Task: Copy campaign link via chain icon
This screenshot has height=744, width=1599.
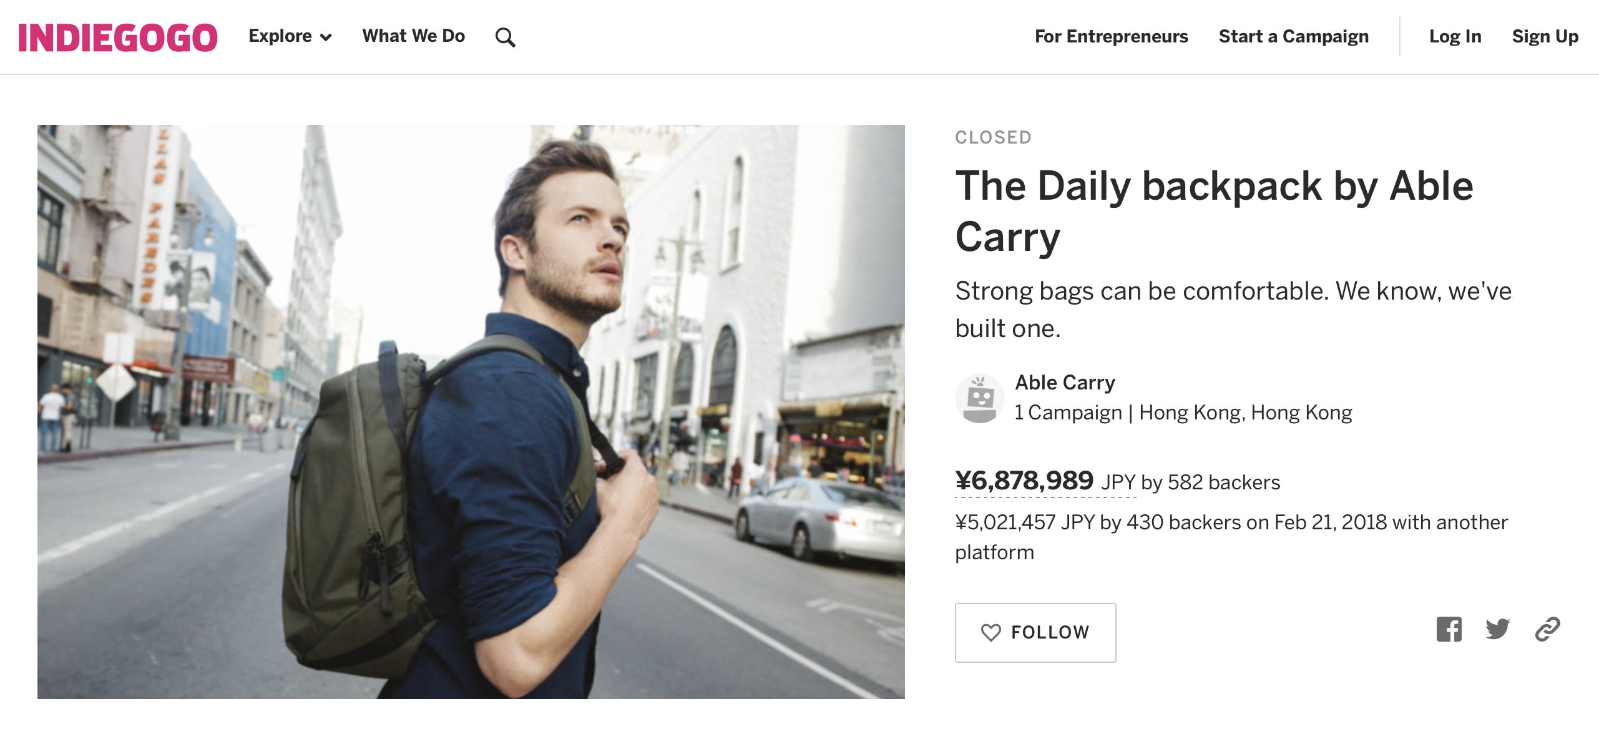Action: coord(1547,629)
